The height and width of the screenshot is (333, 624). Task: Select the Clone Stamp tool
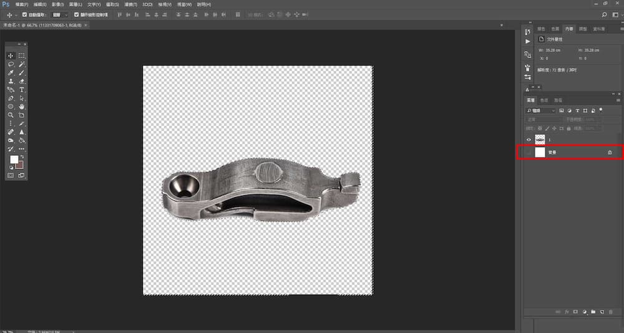pyautogui.click(x=11, y=81)
